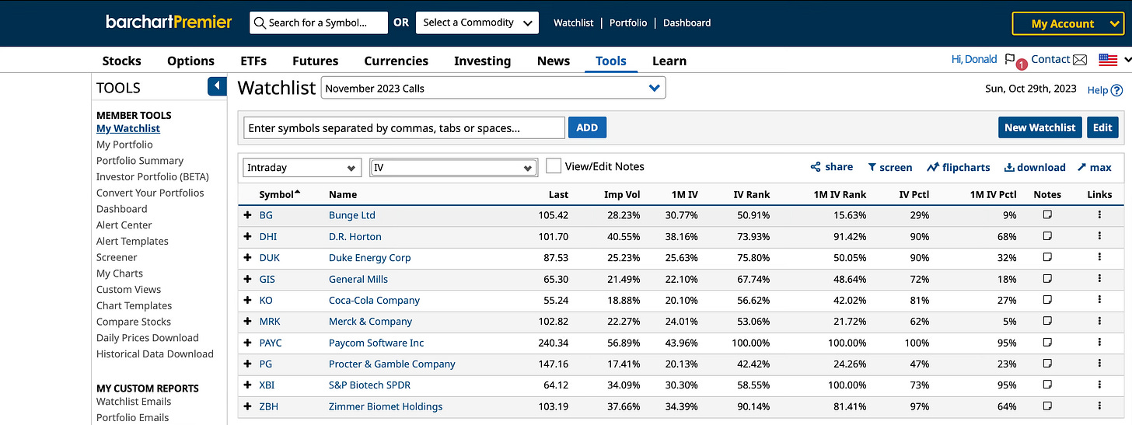Open links menu dots for ZBH row

(1099, 406)
